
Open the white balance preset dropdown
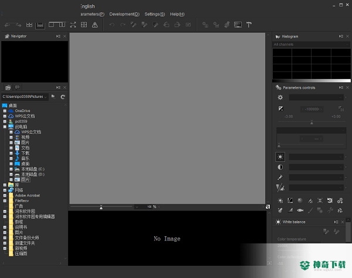click(x=316, y=157)
